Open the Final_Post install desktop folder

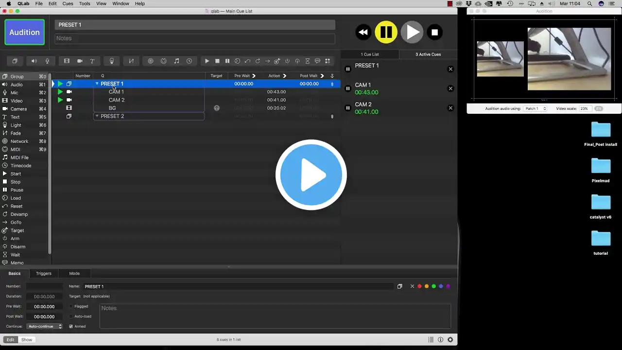click(601, 134)
